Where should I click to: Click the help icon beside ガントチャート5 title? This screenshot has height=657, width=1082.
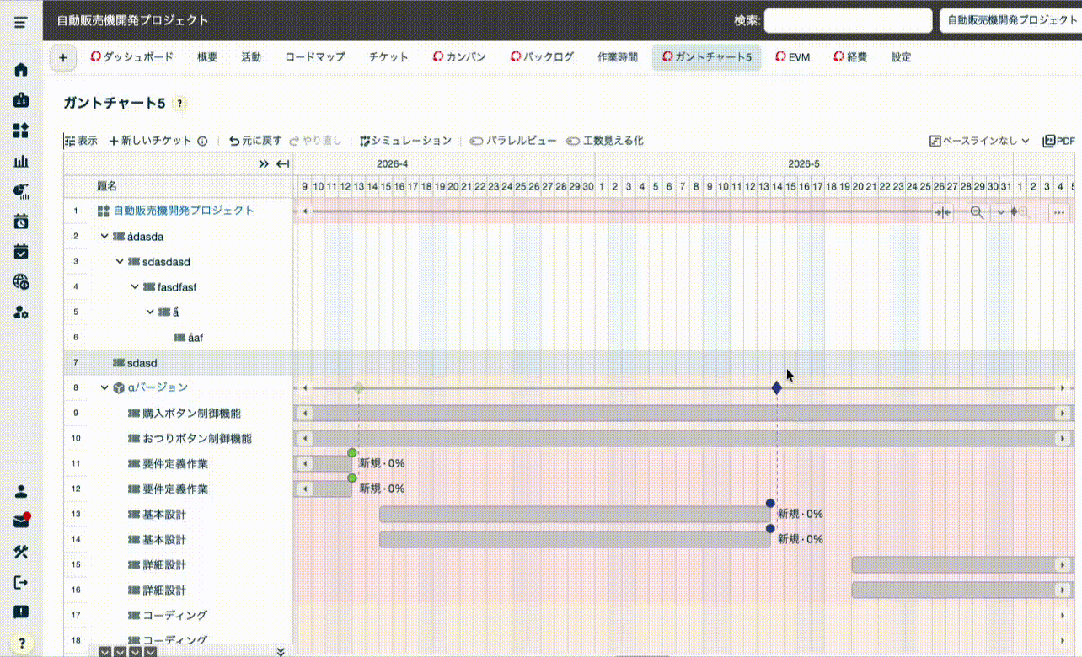coord(179,104)
